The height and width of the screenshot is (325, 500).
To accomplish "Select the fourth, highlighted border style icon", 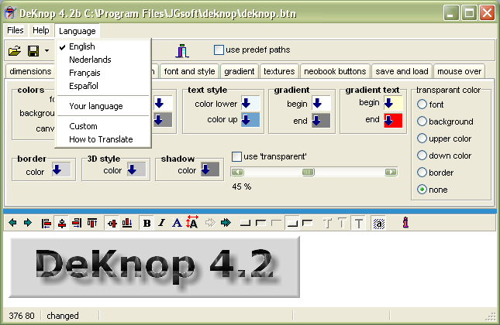I will pyautogui.click(x=291, y=223).
